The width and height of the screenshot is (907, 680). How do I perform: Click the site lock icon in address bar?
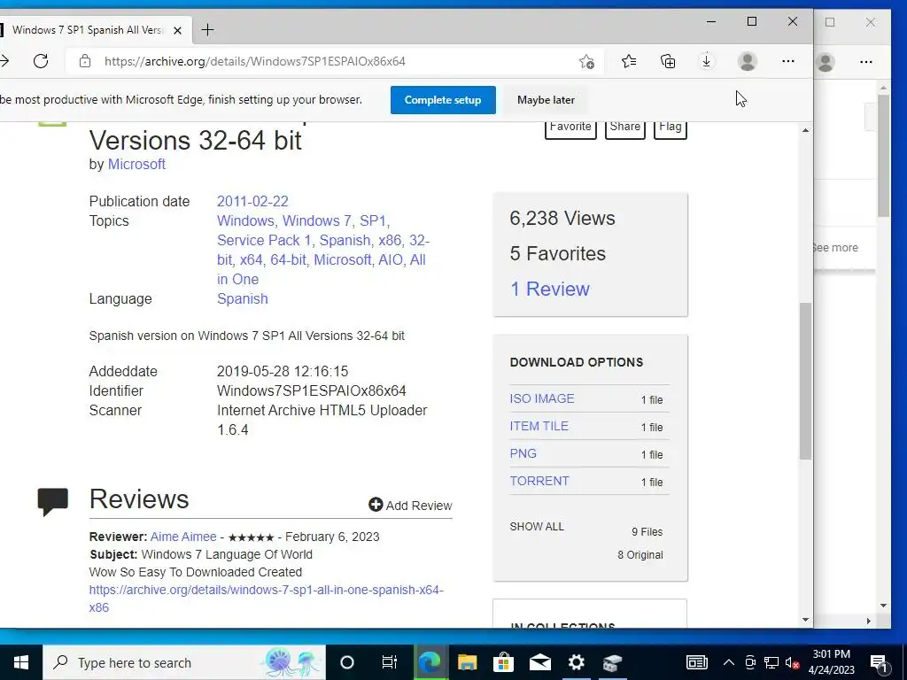coord(85,61)
